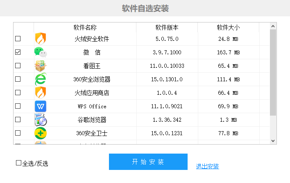Screen dimensions: 290x183
Task: Click the 软件名称 column header
Action: (85, 27)
